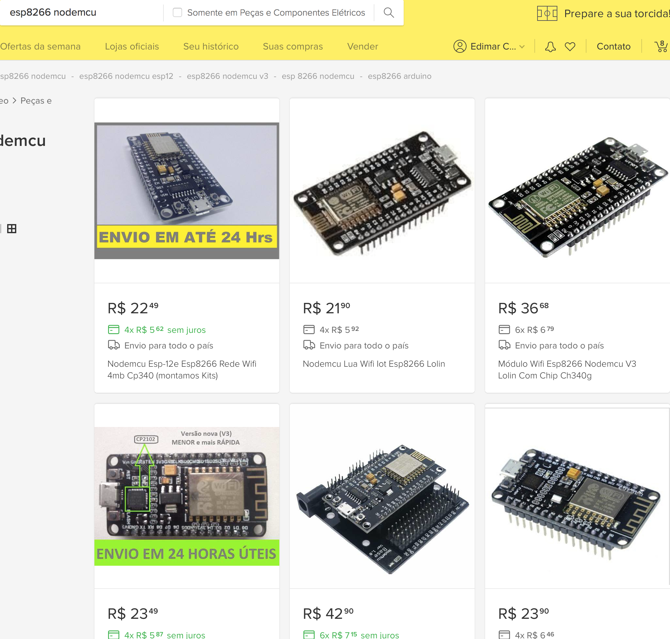Click installment text 4x R$ 5,62 sem juros

click(x=165, y=330)
